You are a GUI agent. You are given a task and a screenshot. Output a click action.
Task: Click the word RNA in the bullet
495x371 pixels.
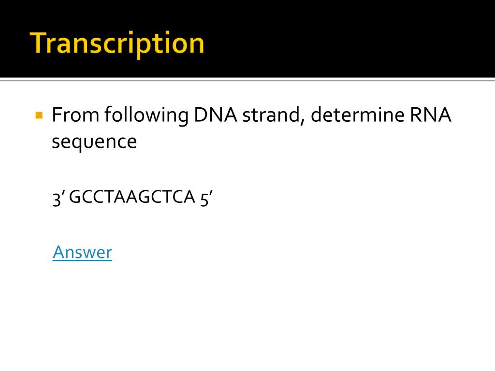point(431,114)
